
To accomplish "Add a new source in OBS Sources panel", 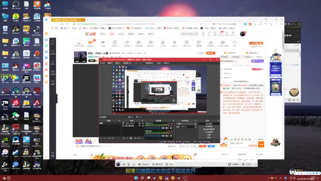I will point(124,138).
